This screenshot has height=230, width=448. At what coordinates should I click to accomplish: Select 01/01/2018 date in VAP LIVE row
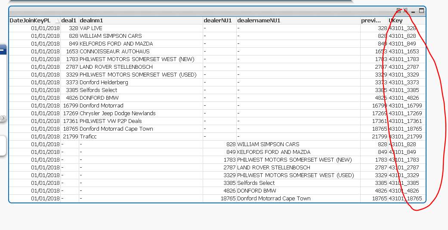46,28
